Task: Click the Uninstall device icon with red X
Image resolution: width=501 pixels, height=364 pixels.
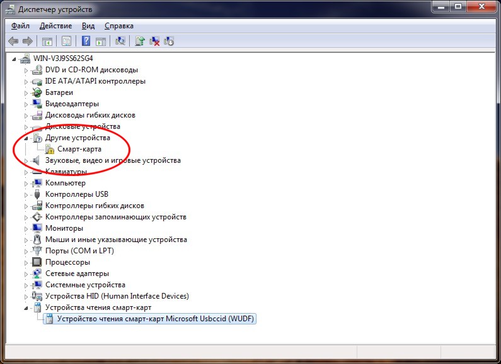Action: pyautogui.click(x=154, y=41)
